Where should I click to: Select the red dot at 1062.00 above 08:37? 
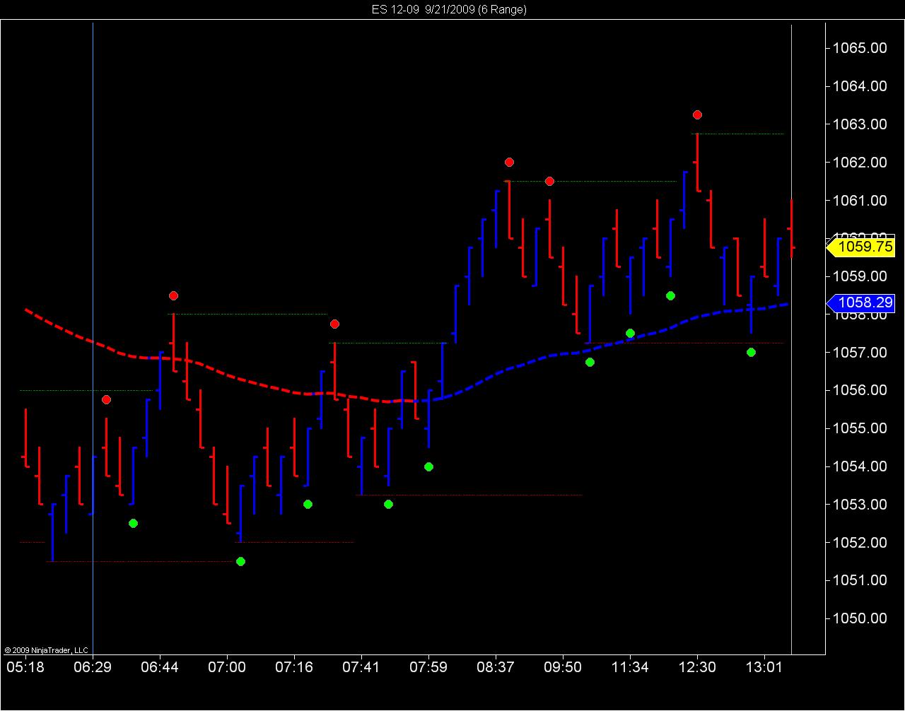[509, 162]
